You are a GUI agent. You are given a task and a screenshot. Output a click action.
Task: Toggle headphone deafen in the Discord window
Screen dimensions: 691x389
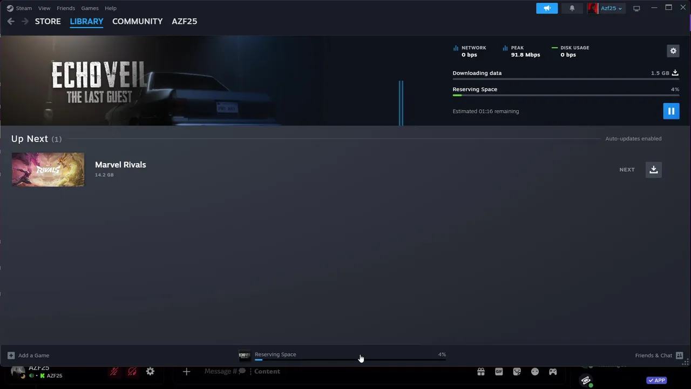pos(132,372)
